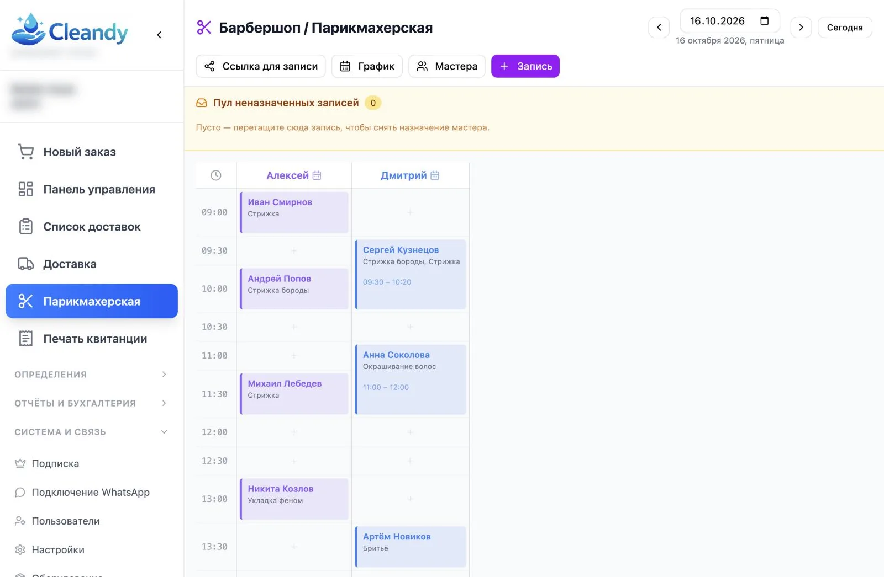This screenshot has height=577, width=884.
Task: Open Панель управления in sidebar
Action: 92,189
